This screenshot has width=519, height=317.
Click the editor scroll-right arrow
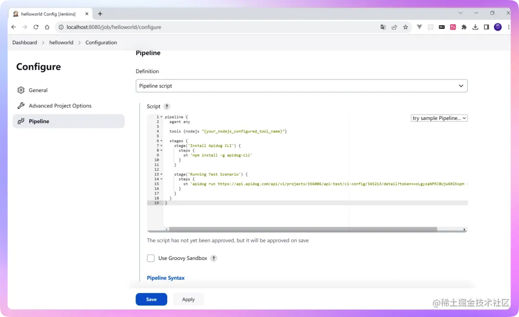464,230
